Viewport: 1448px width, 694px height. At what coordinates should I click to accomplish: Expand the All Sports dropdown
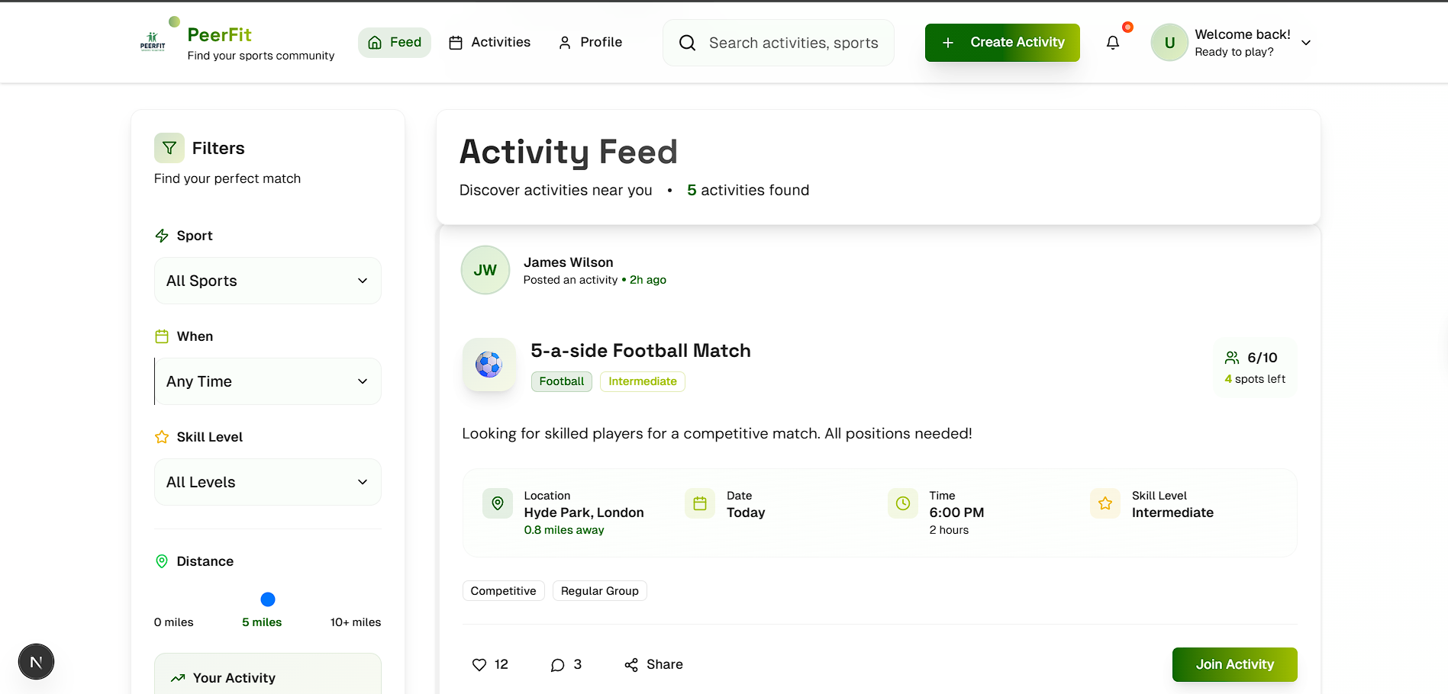pyautogui.click(x=268, y=281)
